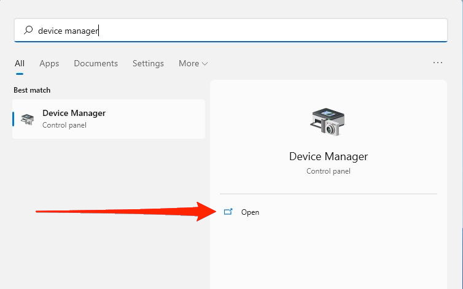Click the large Device Manager icon in preview

coord(328,121)
